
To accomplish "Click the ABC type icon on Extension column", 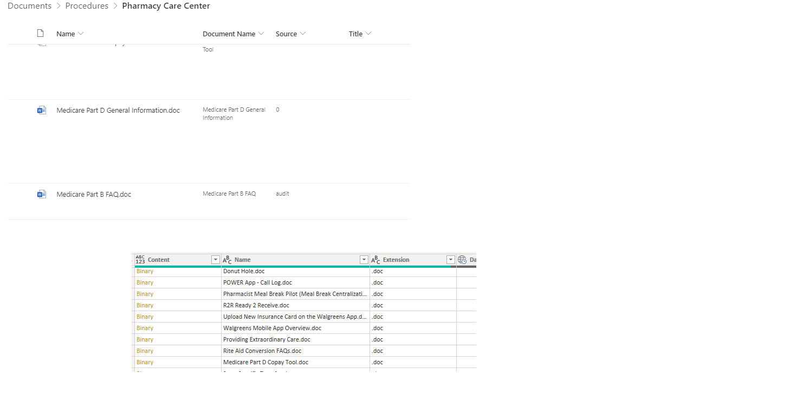I will (x=375, y=260).
